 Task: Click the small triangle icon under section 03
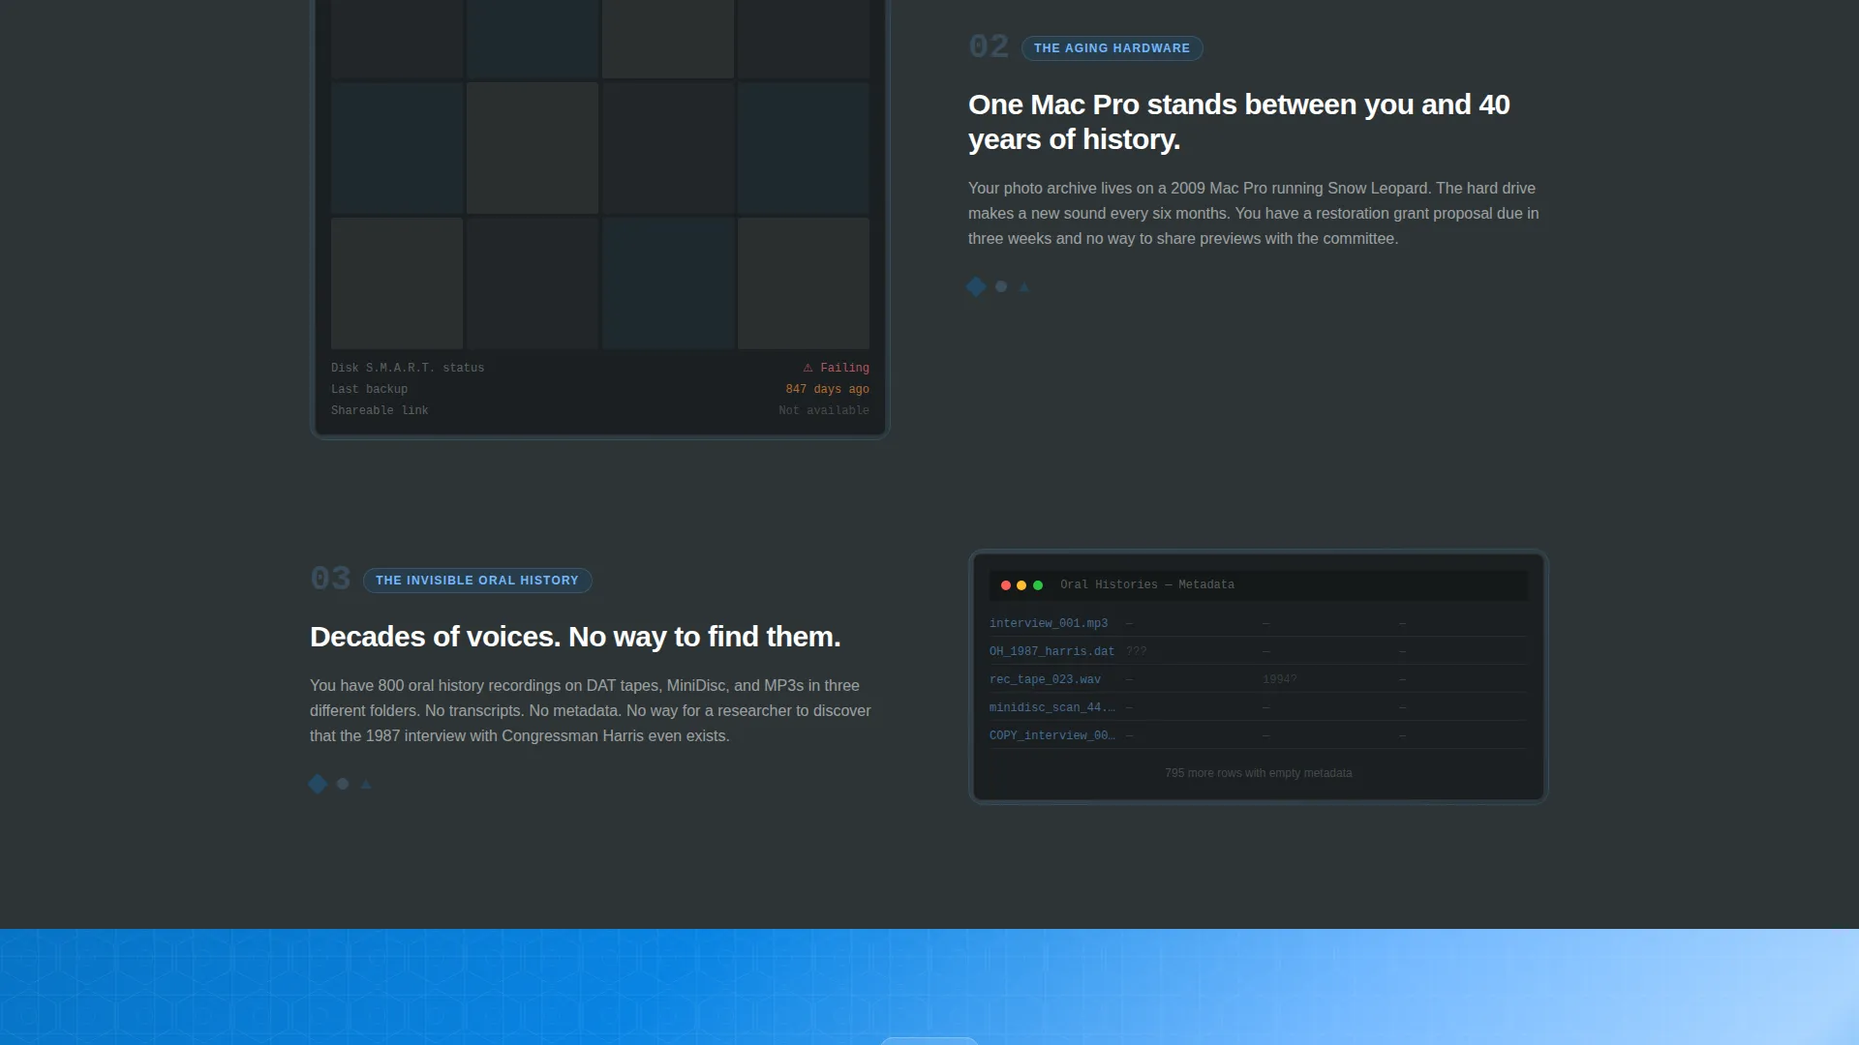366,784
